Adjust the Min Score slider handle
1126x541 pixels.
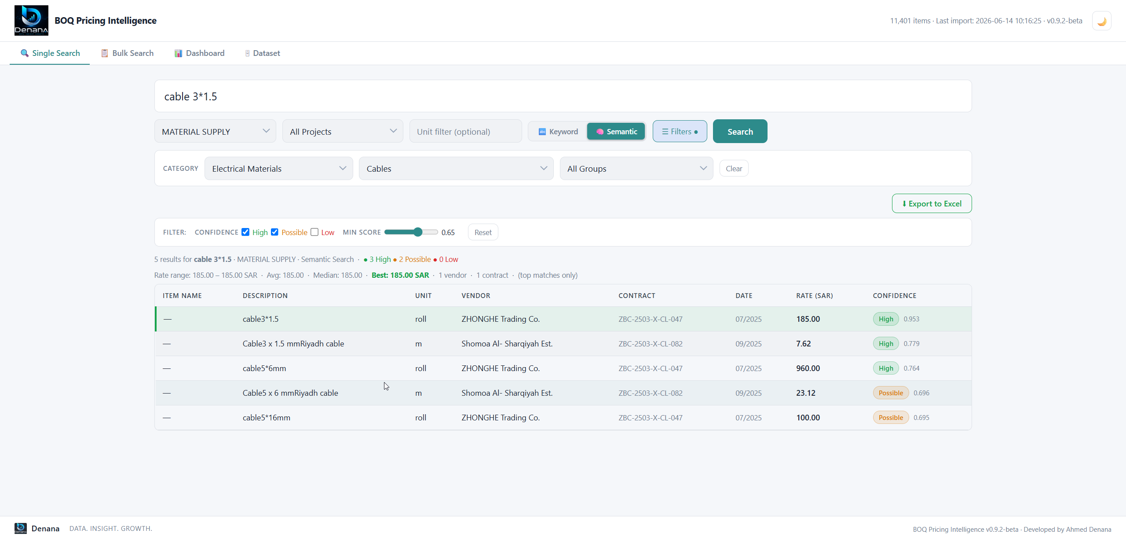point(418,232)
